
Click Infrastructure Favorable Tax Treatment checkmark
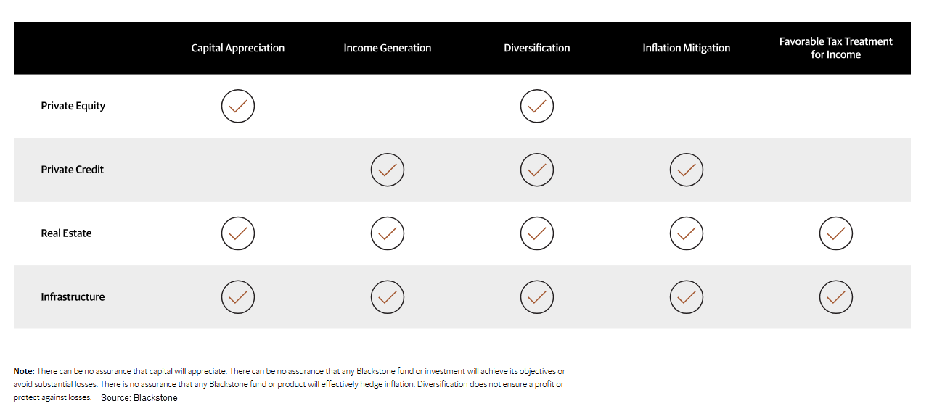(836, 297)
